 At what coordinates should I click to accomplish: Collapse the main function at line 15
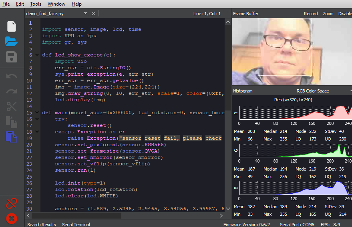(37, 112)
